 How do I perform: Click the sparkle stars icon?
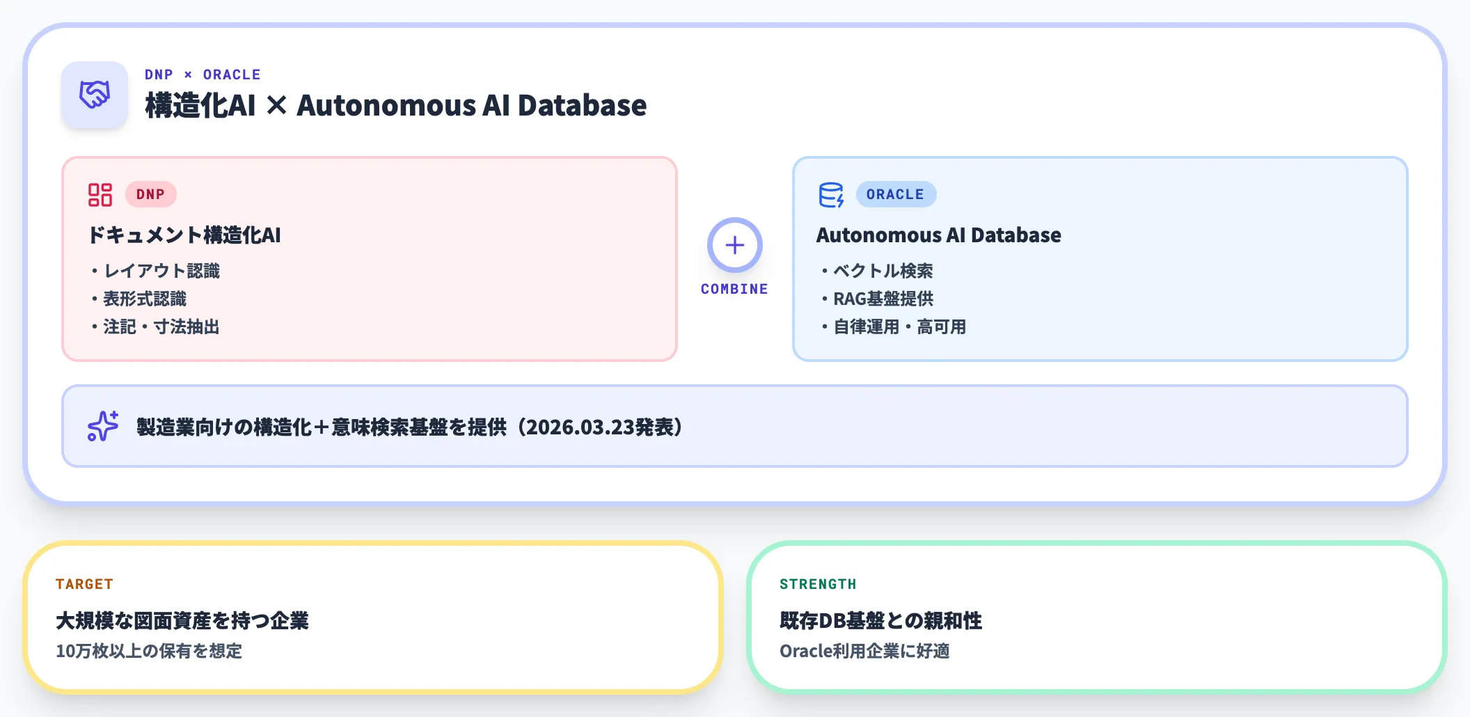coord(103,426)
